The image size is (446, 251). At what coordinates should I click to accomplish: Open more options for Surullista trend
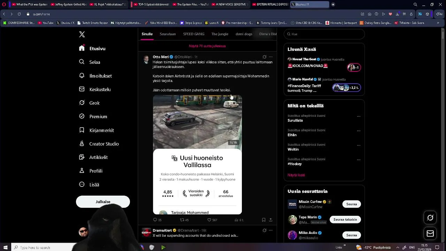[359, 116]
